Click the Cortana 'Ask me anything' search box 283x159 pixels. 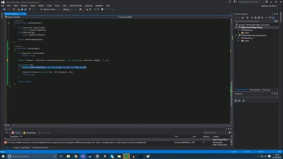click(31, 156)
